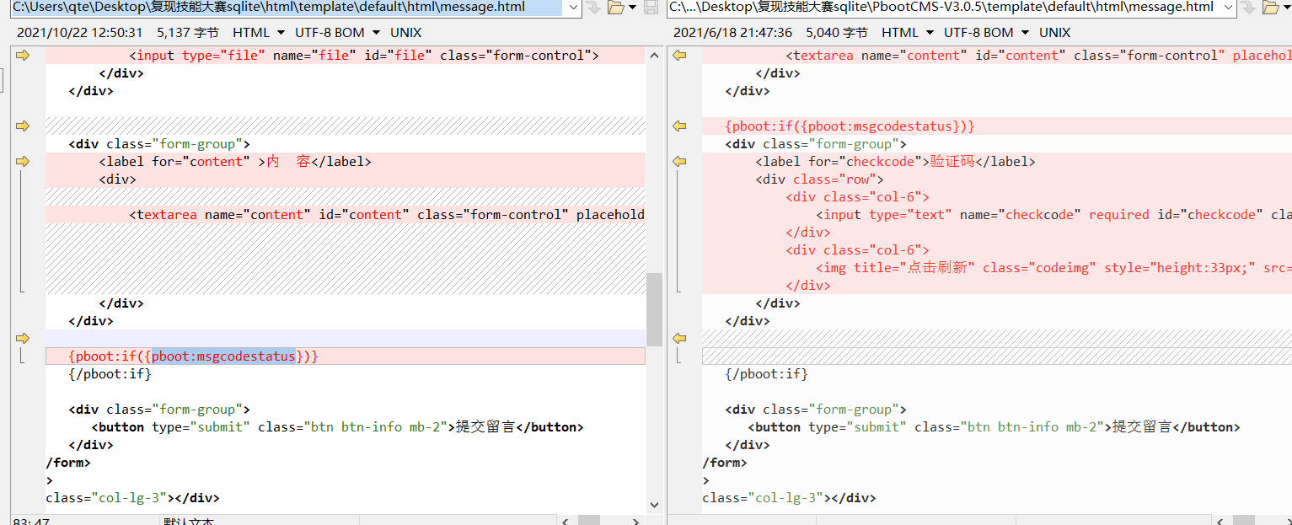Screen dimensions: 1292x525
Task: Reload arrow icon after left path field
Action: 592,8
